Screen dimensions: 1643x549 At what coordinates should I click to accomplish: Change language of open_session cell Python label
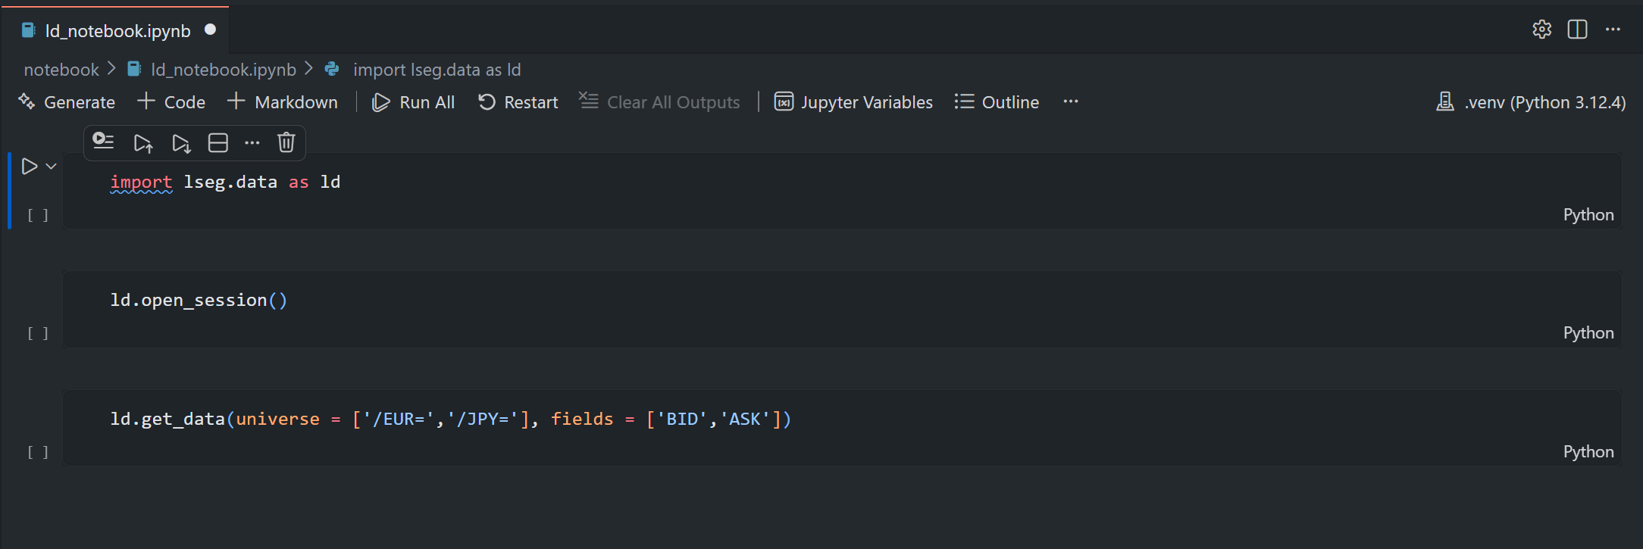(1588, 333)
